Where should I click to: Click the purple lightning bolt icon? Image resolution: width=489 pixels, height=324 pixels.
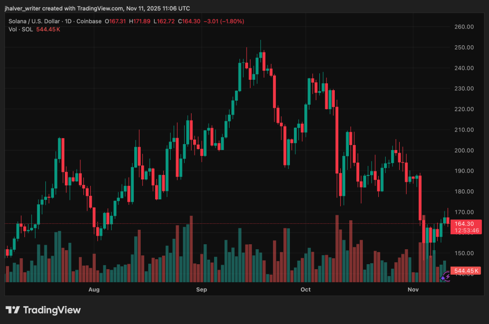pyautogui.click(x=448, y=276)
